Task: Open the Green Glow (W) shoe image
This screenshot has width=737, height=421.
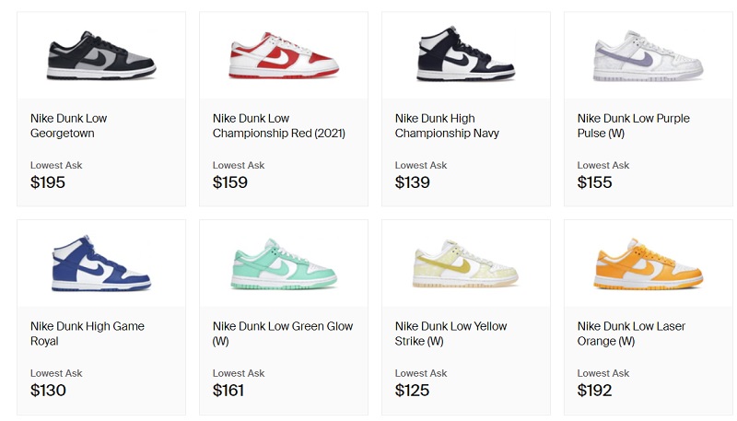Action: coord(284,264)
